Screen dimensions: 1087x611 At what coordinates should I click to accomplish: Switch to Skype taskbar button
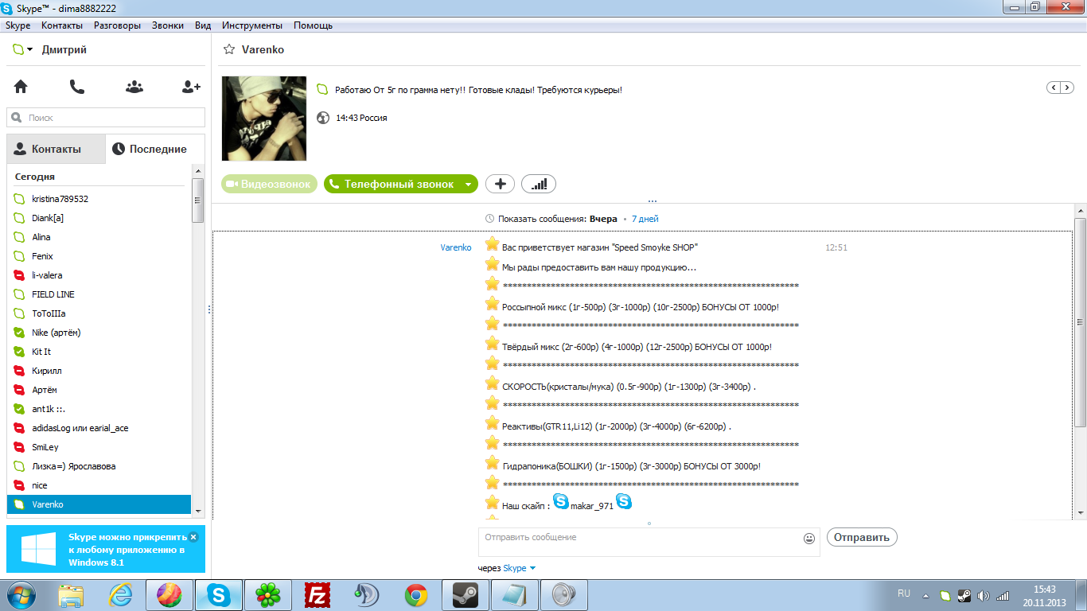217,595
